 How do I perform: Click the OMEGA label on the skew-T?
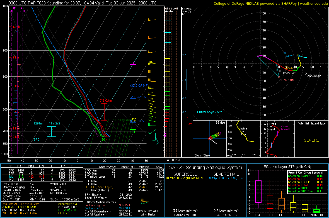17,8
